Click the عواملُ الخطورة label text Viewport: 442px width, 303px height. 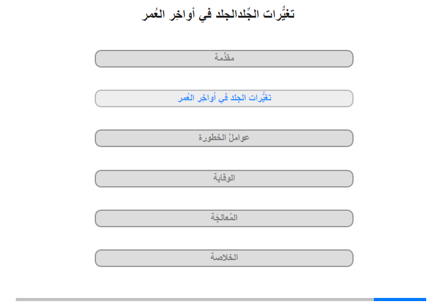click(224, 138)
